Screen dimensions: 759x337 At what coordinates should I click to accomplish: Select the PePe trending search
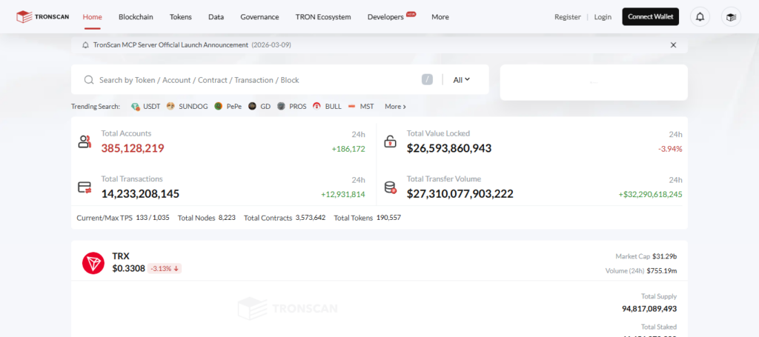(234, 107)
